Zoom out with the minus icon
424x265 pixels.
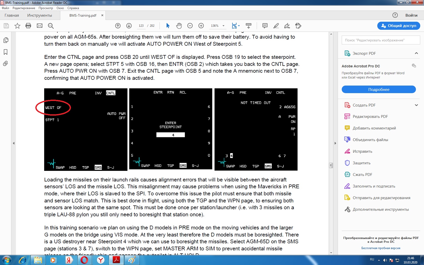[190, 26]
